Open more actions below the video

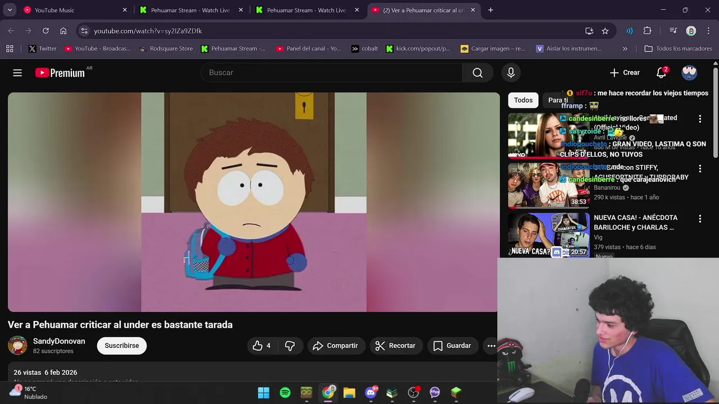click(490, 346)
